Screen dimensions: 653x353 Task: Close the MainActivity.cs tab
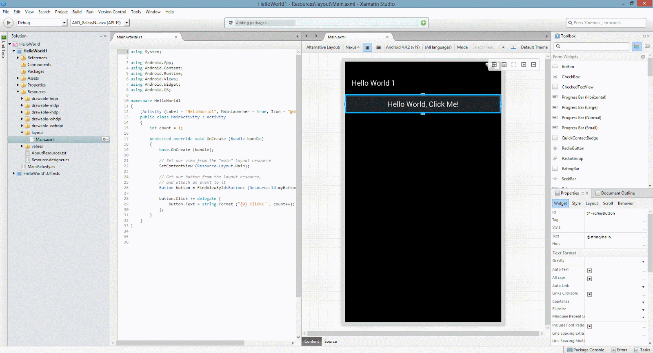176,37
